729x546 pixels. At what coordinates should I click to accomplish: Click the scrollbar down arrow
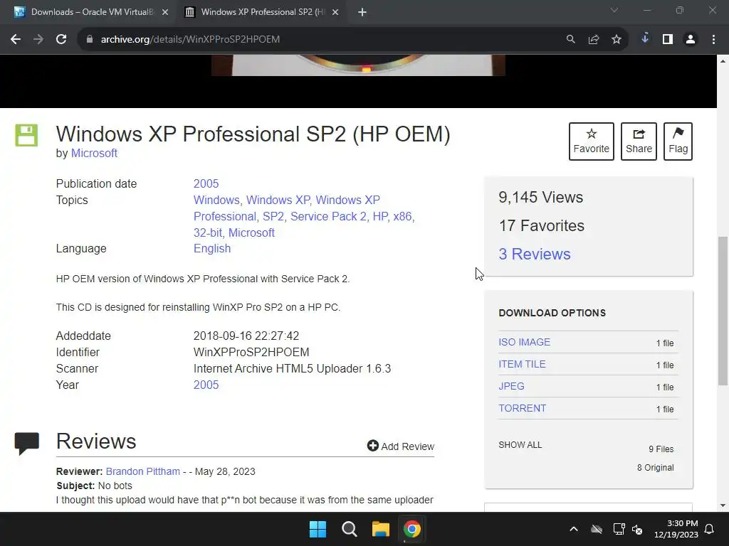coord(723,505)
